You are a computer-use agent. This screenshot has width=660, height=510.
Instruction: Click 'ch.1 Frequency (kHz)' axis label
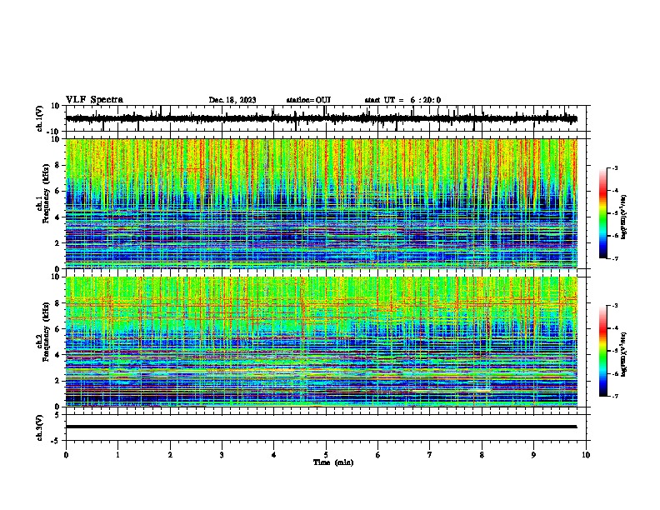click(x=43, y=193)
